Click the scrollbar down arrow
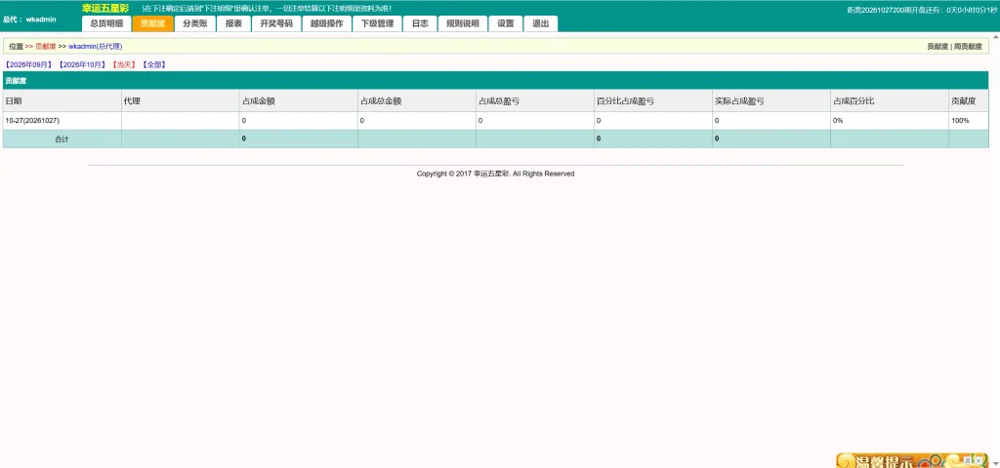This screenshot has height=468, width=1000. tap(995, 463)
